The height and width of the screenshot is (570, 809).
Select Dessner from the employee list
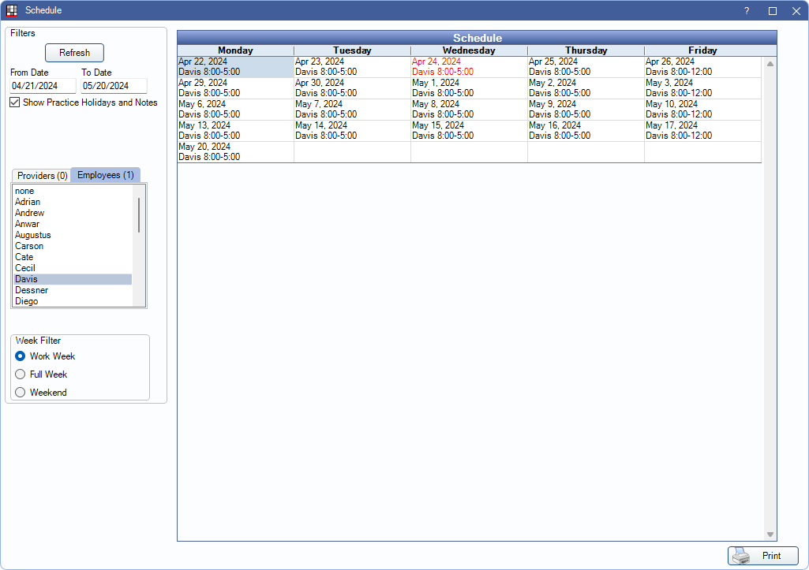[32, 290]
